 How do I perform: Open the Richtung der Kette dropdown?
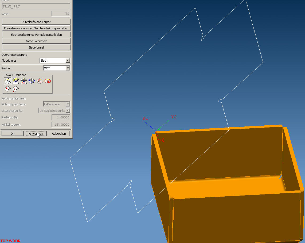tap(56, 104)
